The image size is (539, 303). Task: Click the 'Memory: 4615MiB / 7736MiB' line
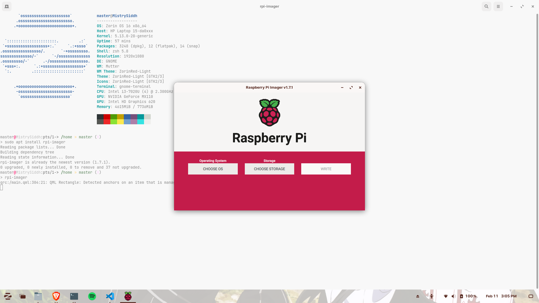coord(125,107)
